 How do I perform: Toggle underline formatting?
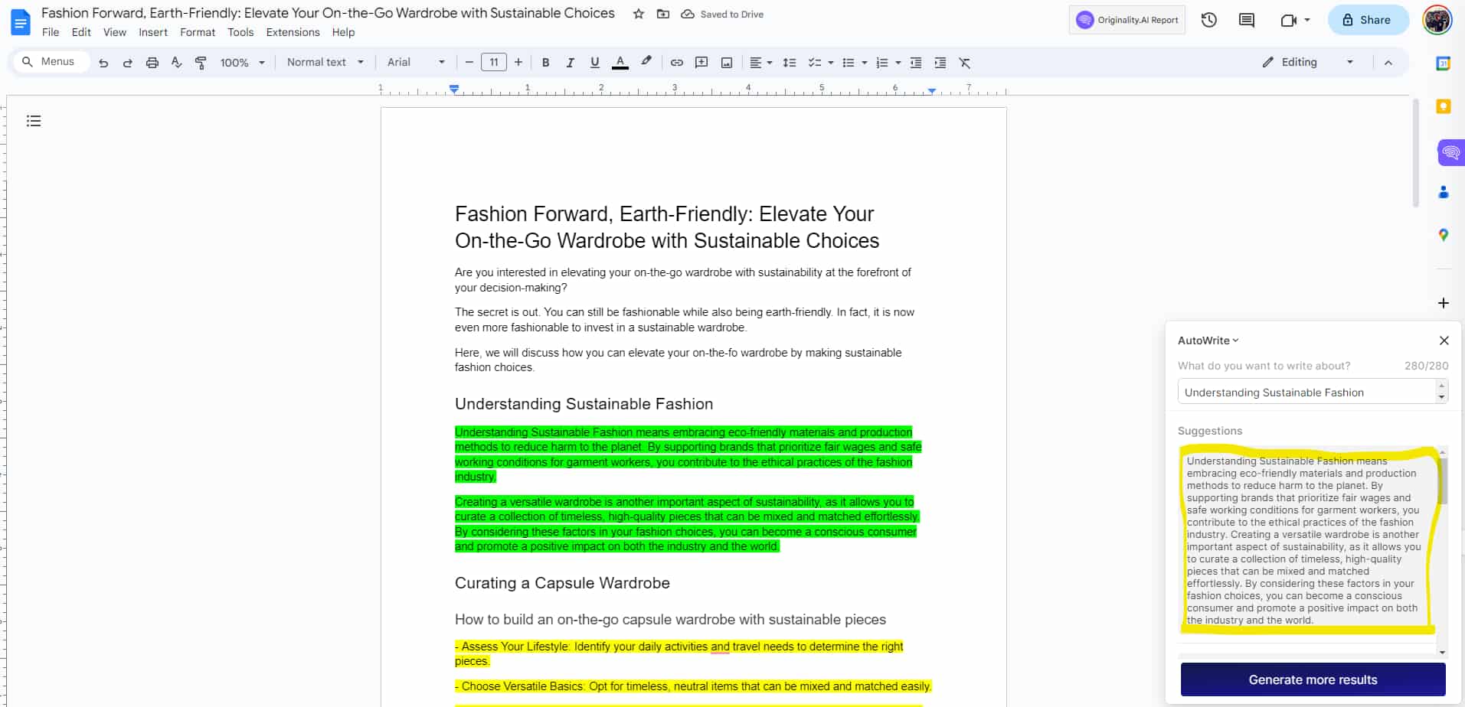point(594,62)
